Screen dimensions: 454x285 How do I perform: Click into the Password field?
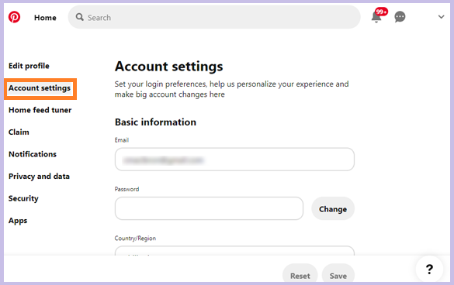click(209, 208)
